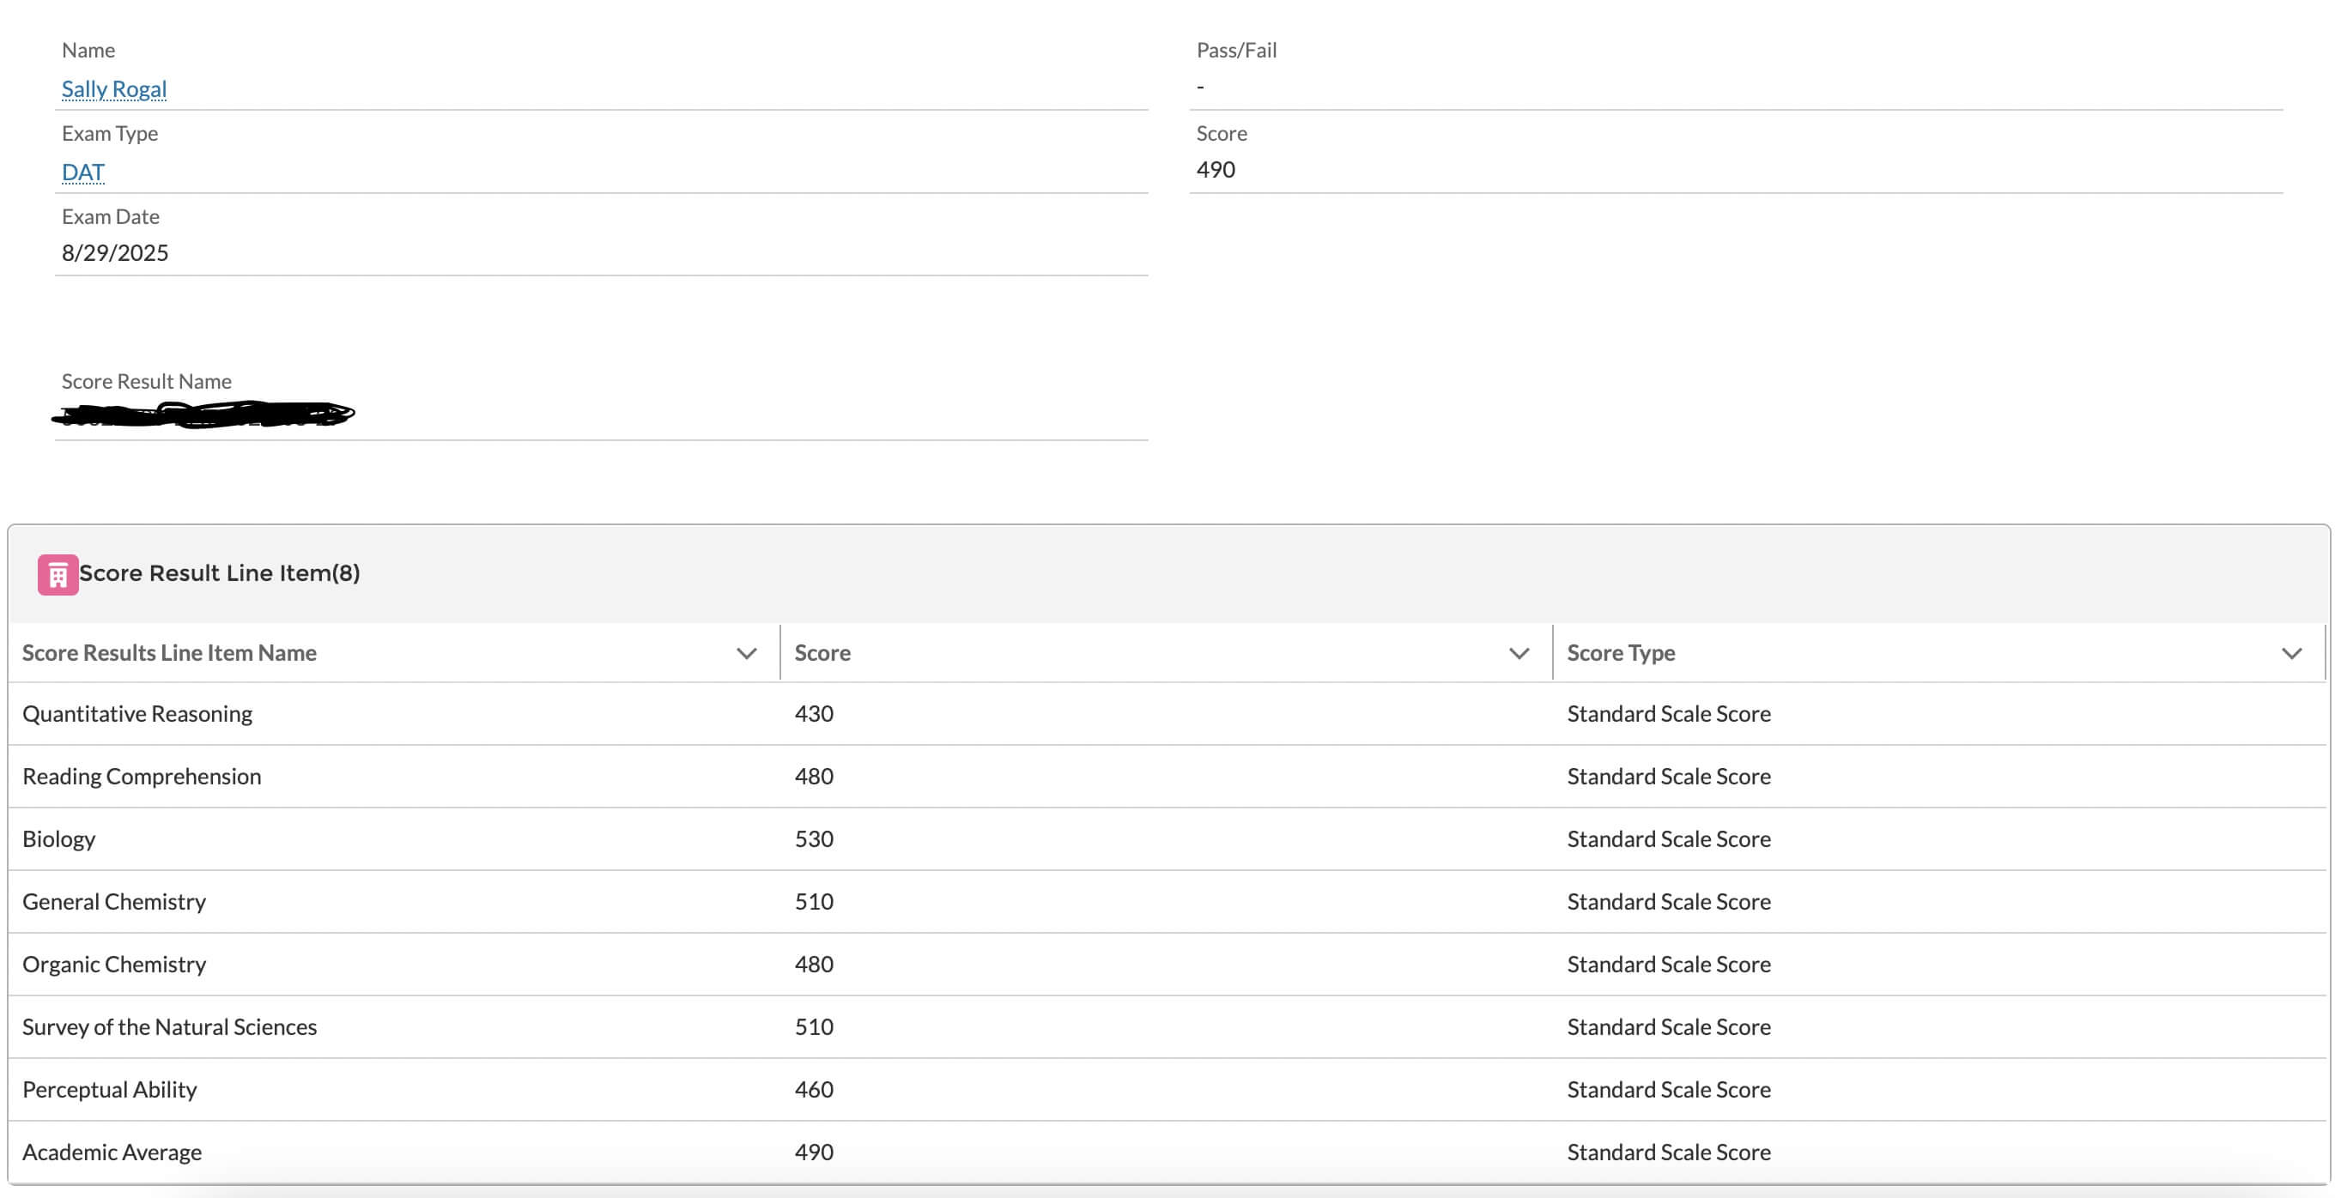Open the DAT exam type link
This screenshot has height=1198, width=2335.
(82, 172)
